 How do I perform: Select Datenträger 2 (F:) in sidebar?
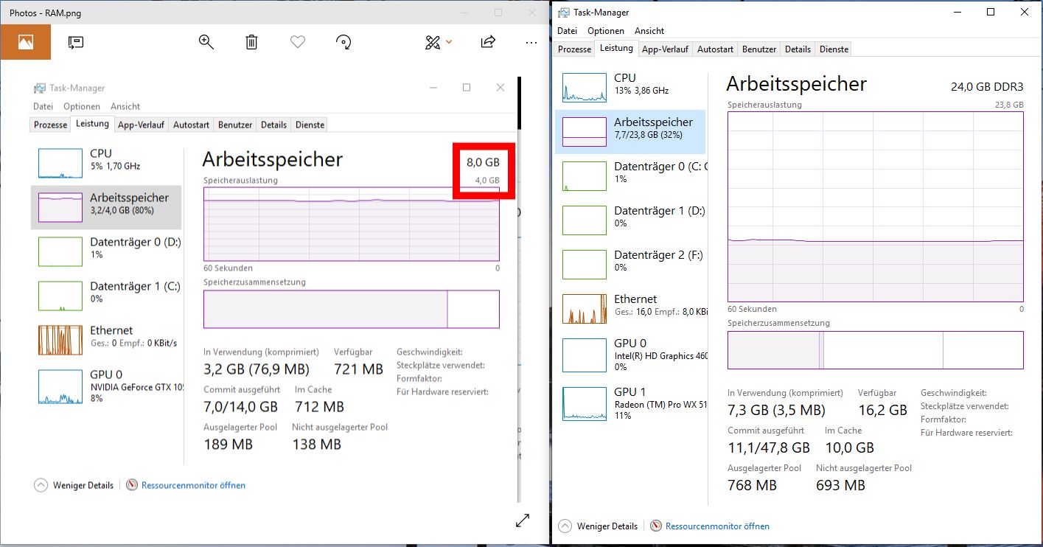tap(631, 264)
